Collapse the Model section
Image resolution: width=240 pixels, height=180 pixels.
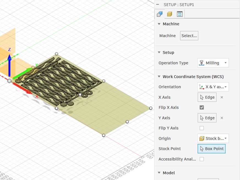point(159,173)
